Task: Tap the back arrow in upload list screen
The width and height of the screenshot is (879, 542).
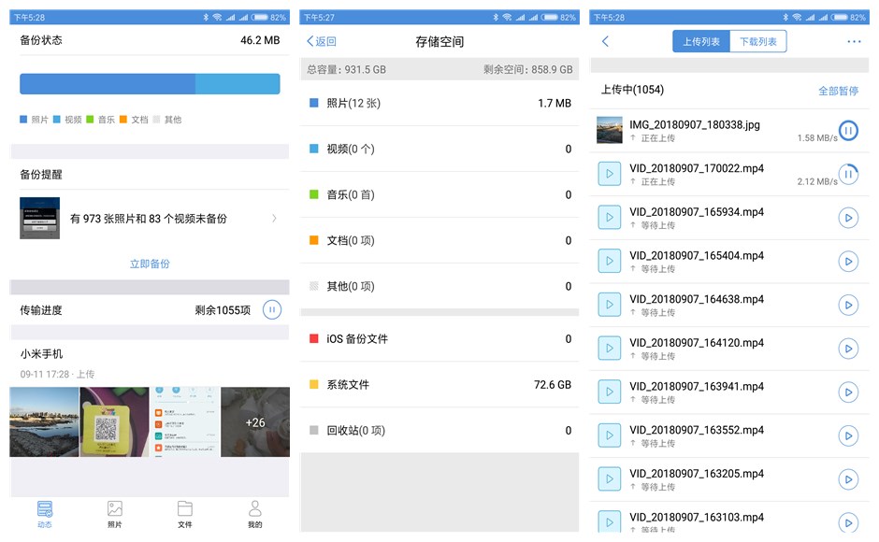Action: (x=605, y=41)
